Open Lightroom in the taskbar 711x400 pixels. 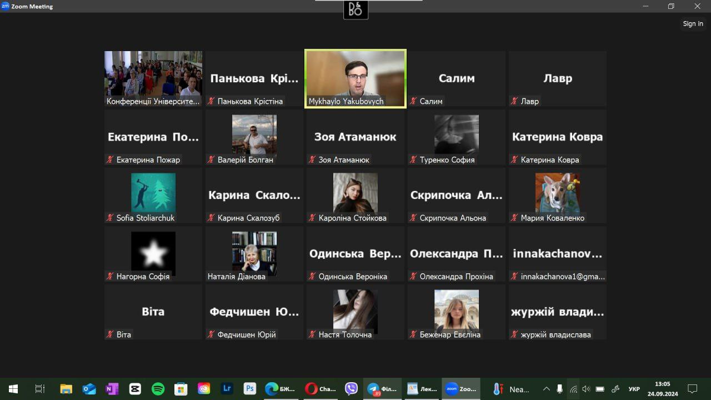[227, 389]
